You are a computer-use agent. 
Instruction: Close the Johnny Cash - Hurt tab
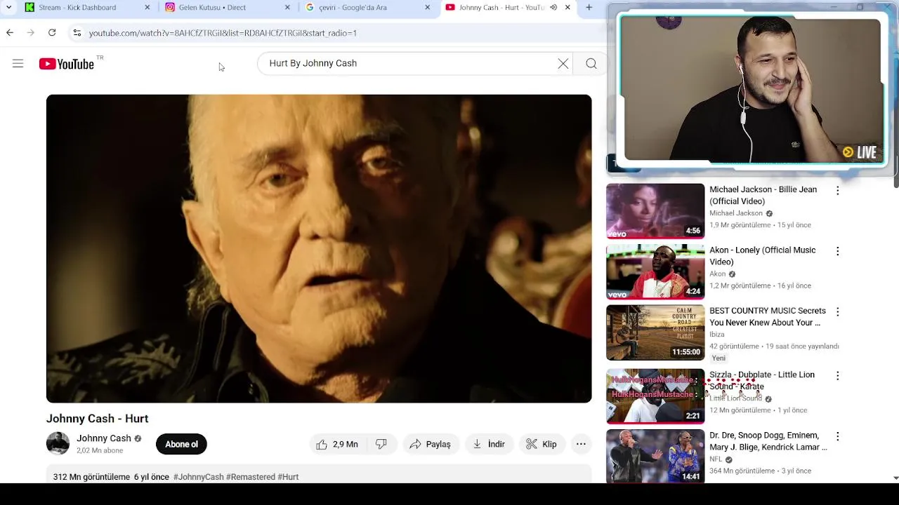click(567, 8)
